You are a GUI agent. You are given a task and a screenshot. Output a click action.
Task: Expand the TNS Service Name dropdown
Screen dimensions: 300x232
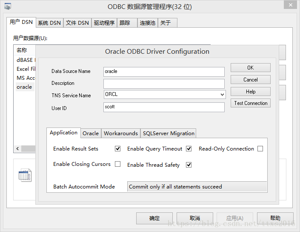click(222, 95)
